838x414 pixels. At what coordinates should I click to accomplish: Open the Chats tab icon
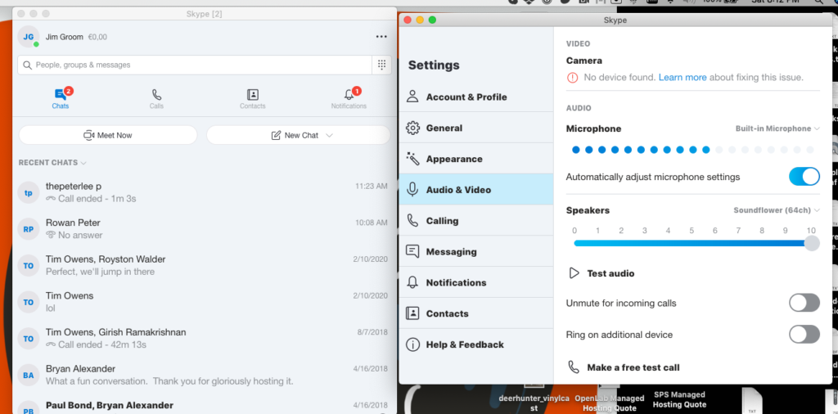(61, 95)
